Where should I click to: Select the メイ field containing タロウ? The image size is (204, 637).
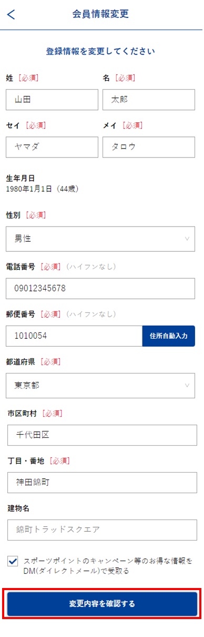pos(149,147)
